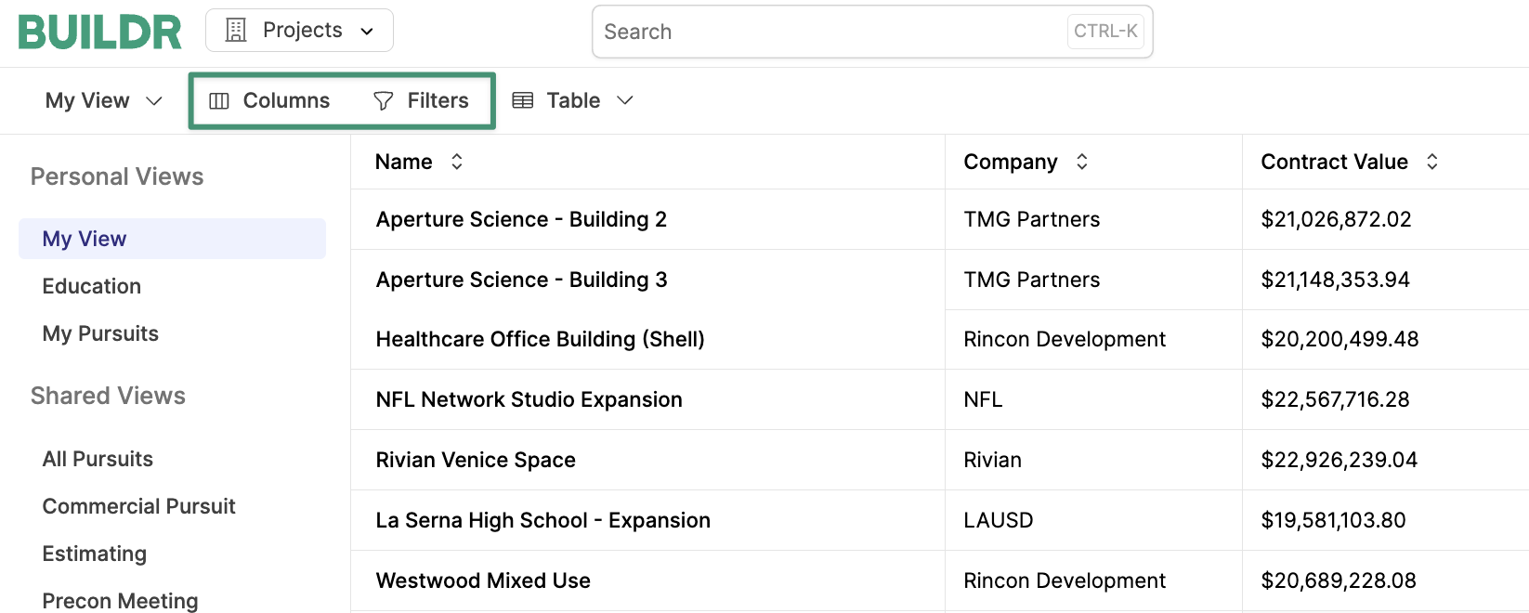Image resolution: width=1529 pixels, height=613 pixels.
Task: Open the Rivian Venice Space project
Action: (476, 460)
